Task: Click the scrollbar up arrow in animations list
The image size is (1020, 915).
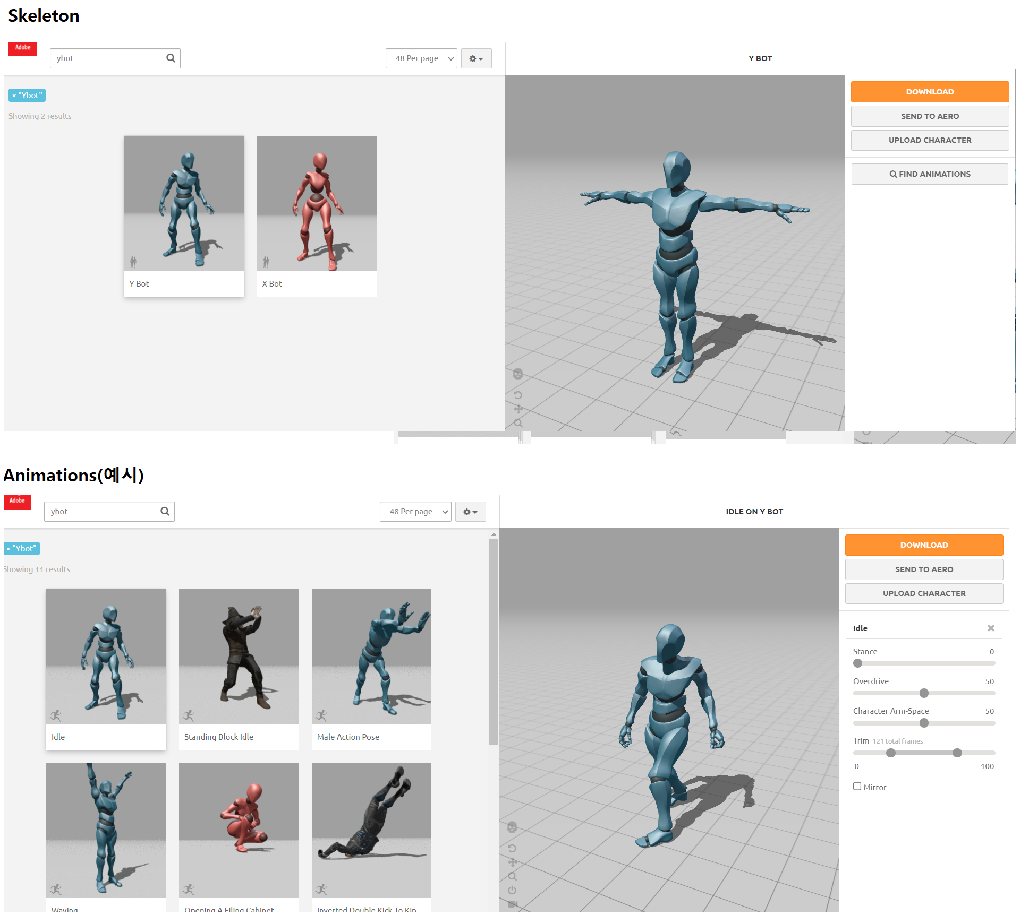Action: (494, 534)
